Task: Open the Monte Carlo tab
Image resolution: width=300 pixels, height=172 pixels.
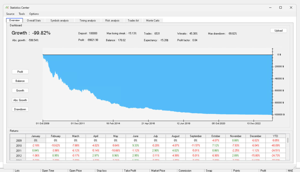Action: tap(152, 21)
